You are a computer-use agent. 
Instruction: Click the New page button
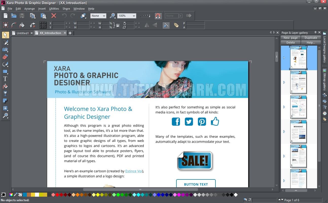click(290, 38)
